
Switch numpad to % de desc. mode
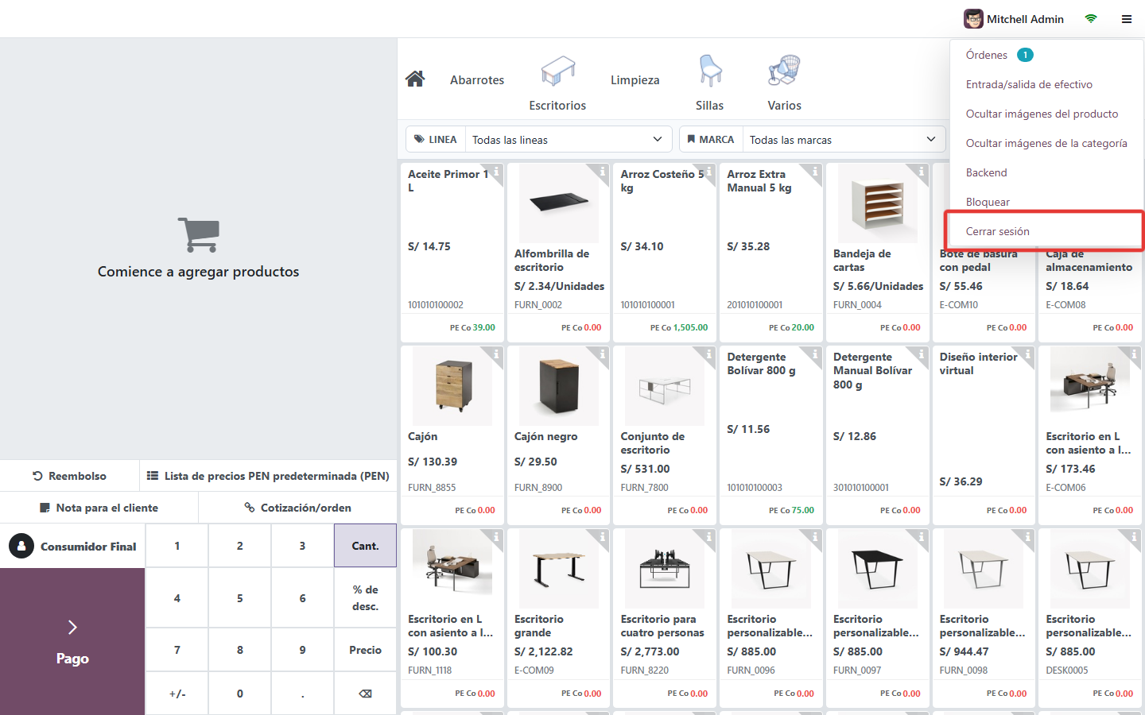pos(366,597)
